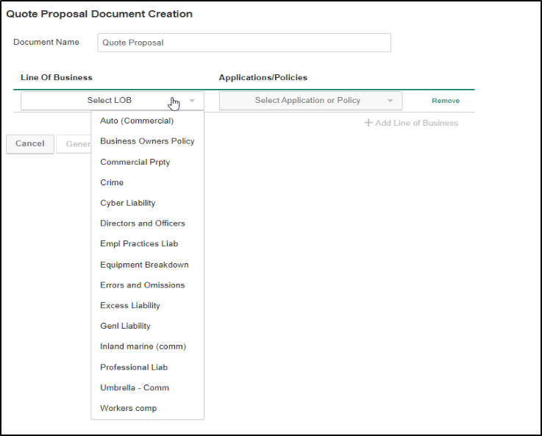Open the Select Application or Policy dropdown
Screen dimensions: 542x436
[311, 101]
